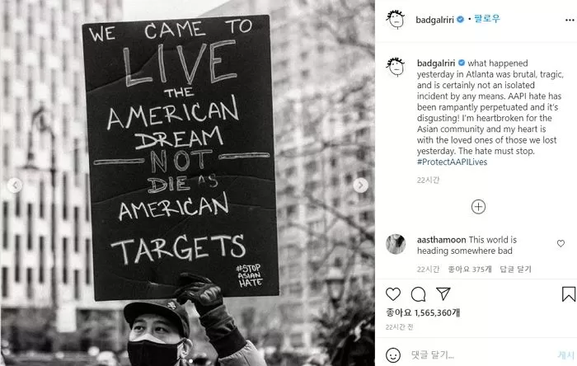The height and width of the screenshot is (366, 577).
Task: Click badgalriri username in header
Action: pyautogui.click(x=434, y=20)
